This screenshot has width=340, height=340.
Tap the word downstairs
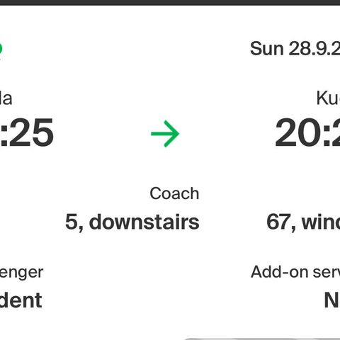(144, 222)
